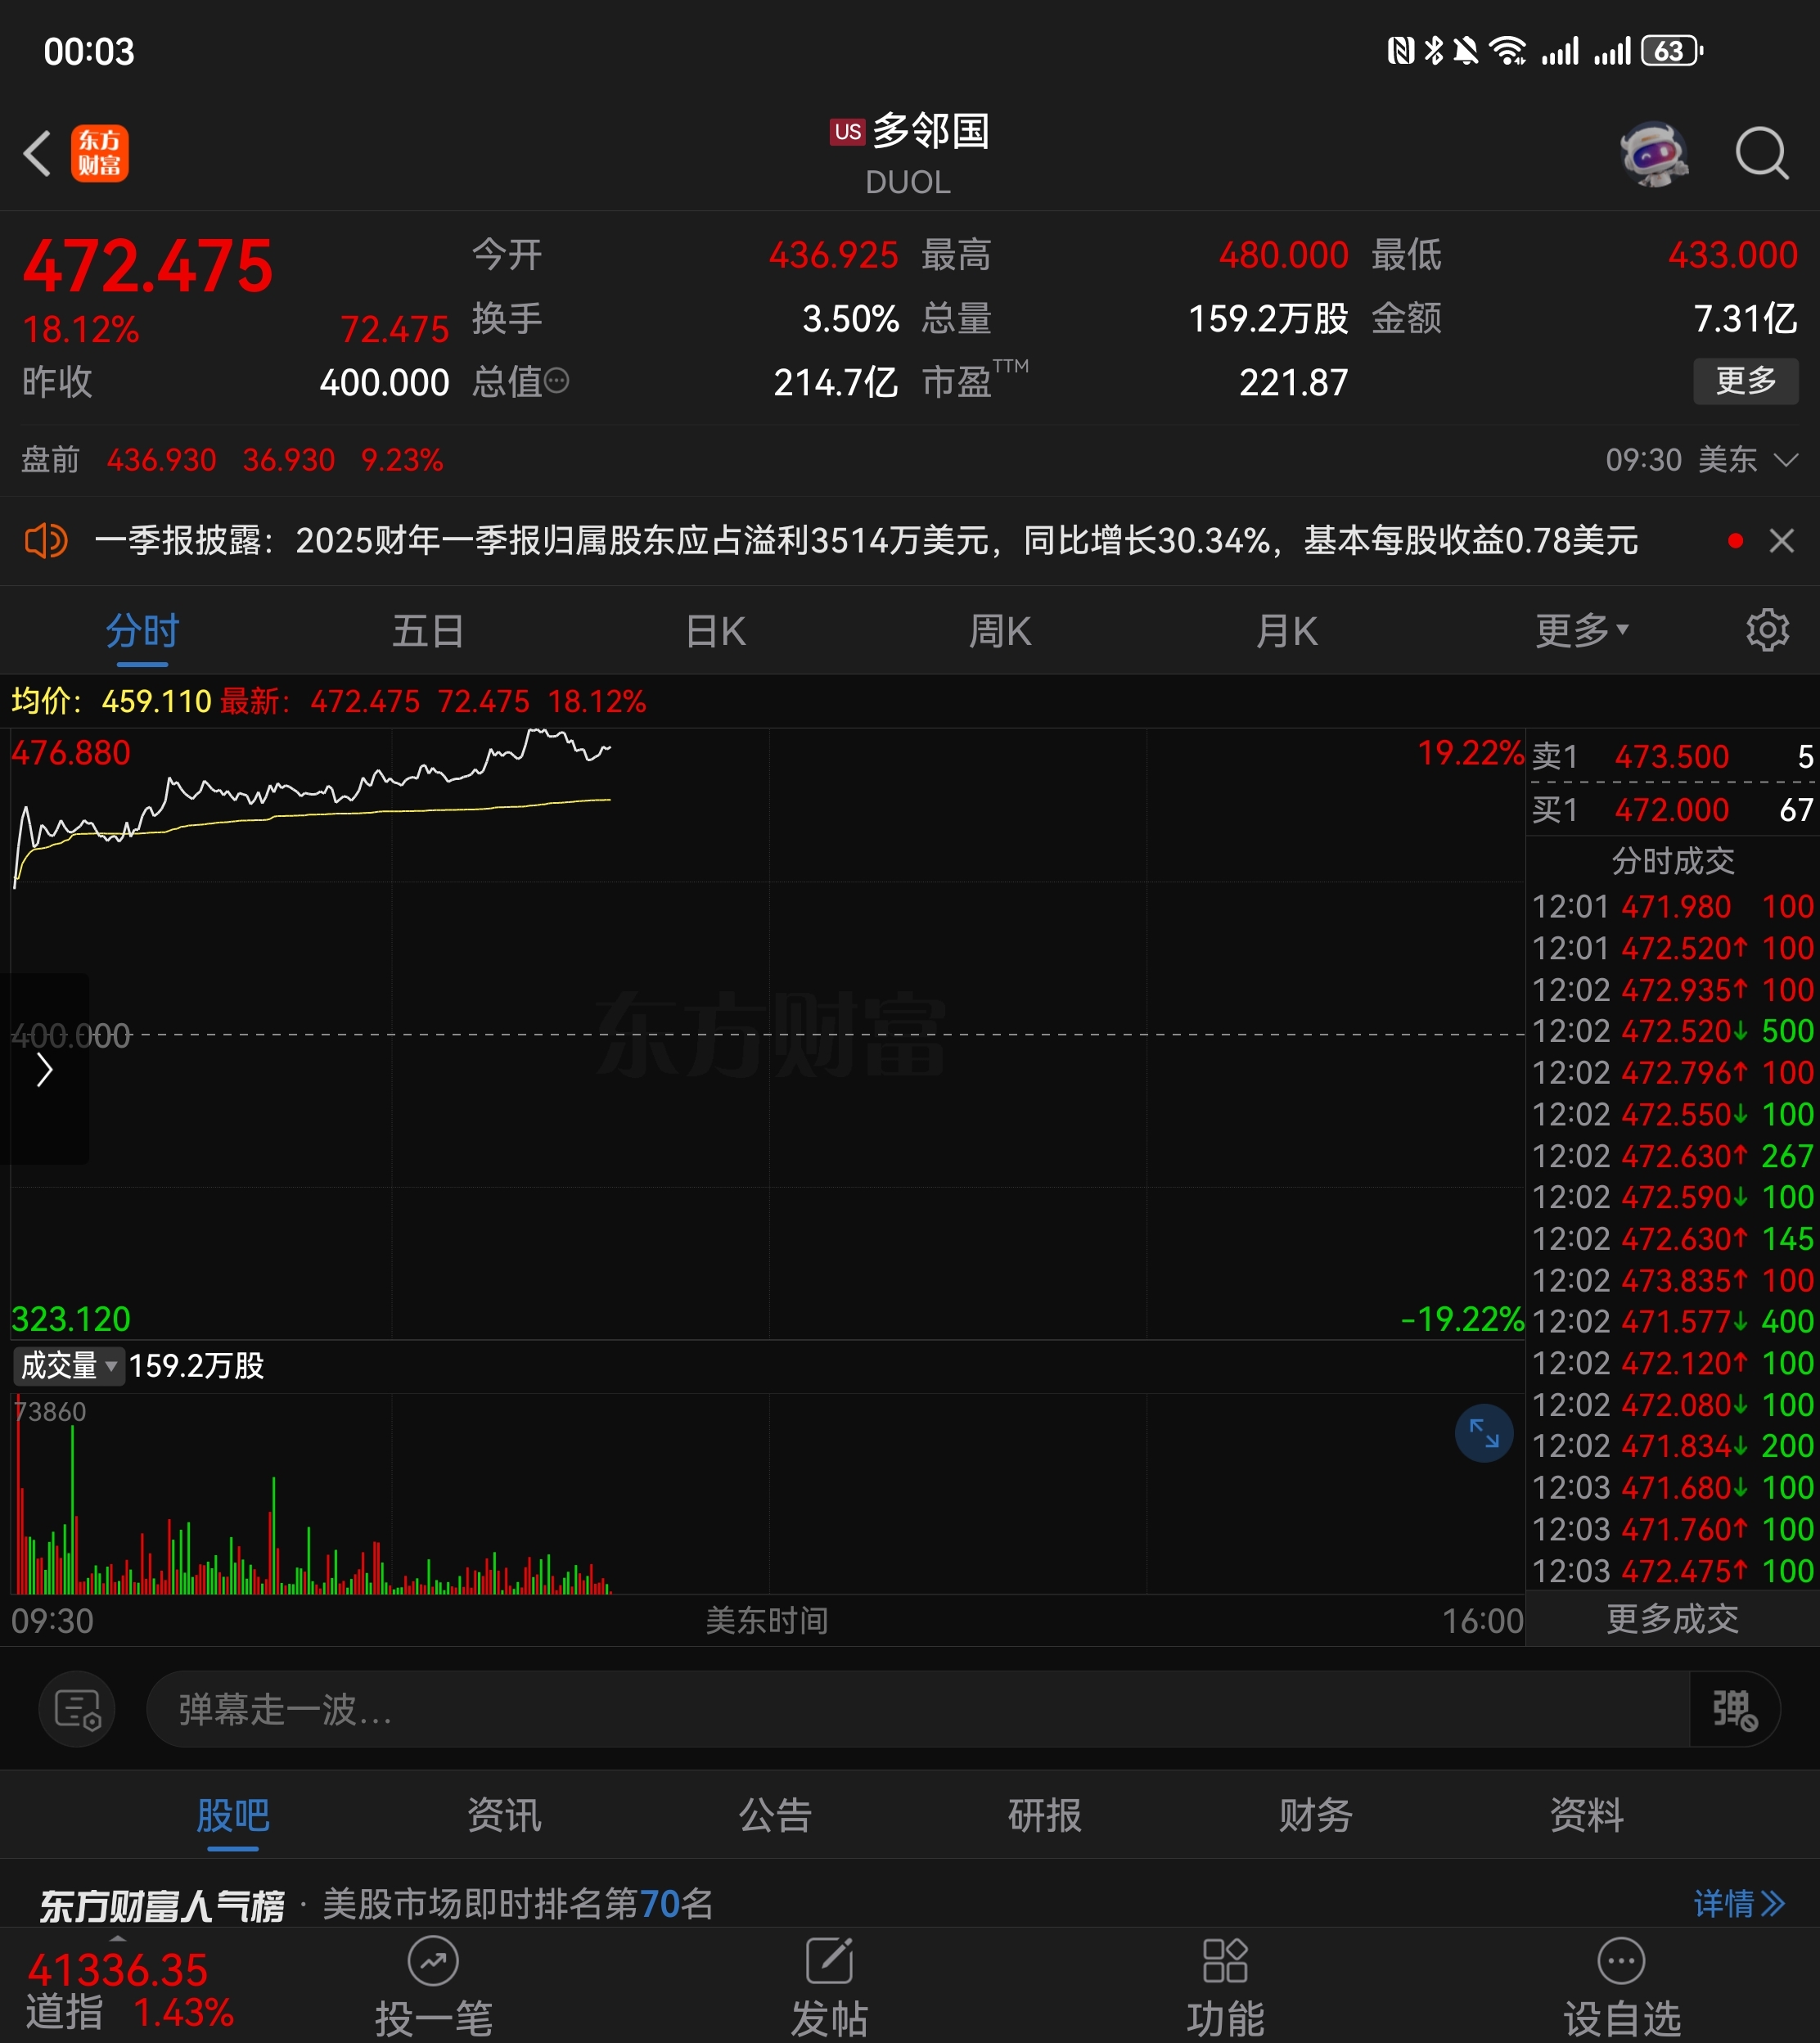The height and width of the screenshot is (2043, 1820).
Task: Tap the battery indicator in status bar
Action: click(x=1672, y=51)
